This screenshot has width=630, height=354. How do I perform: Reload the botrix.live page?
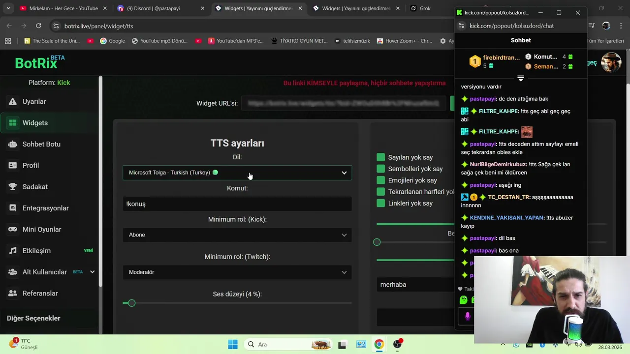38,26
